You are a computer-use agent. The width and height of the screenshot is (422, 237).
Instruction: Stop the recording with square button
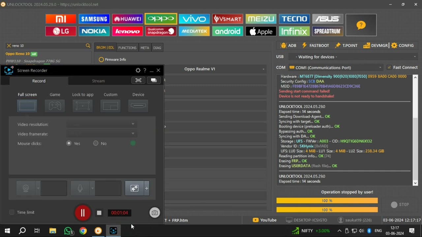[99, 213]
